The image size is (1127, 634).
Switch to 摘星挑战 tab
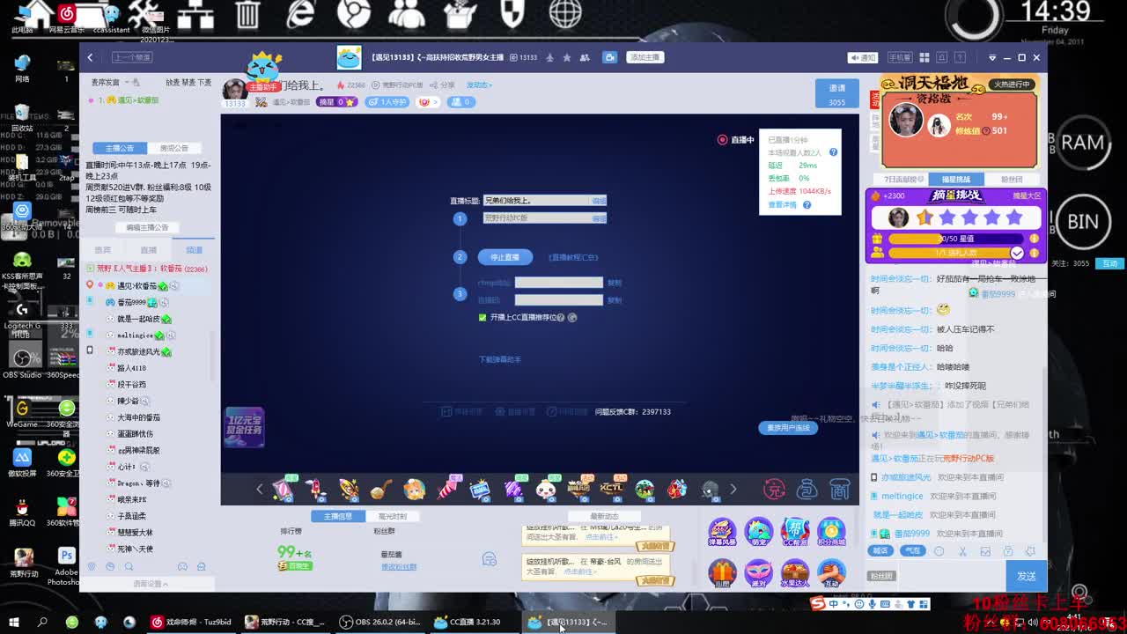[x=956, y=180]
